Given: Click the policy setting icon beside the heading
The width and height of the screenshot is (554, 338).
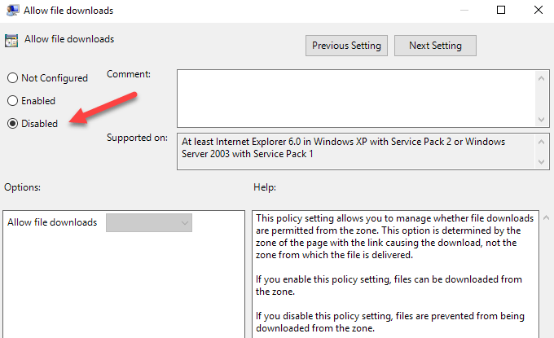Looking at the screenshot, I should 12,39.
